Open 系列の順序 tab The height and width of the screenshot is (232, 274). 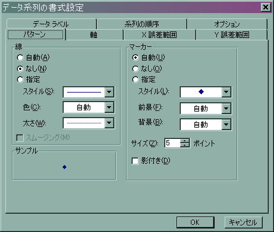tap(141, 24)
